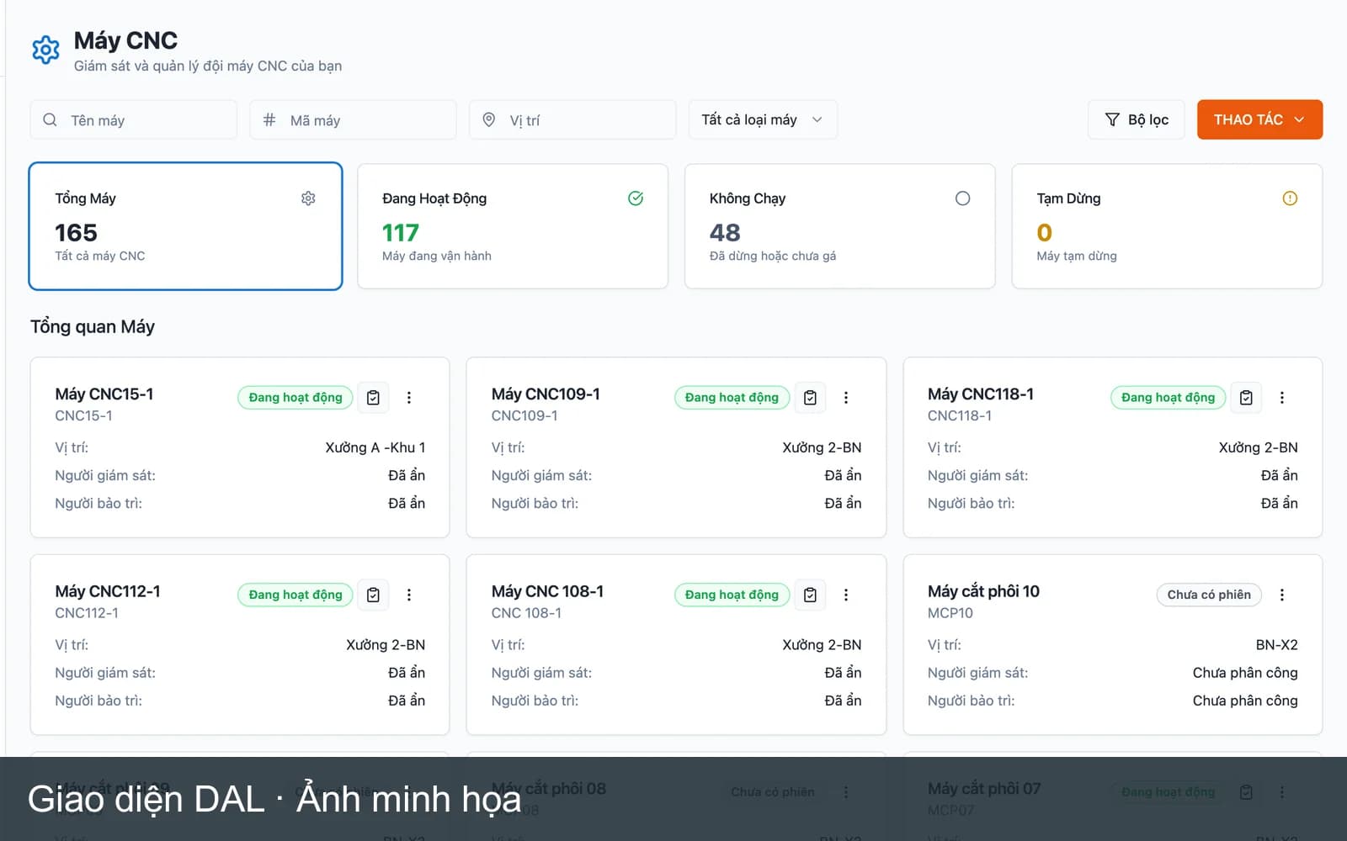Image resolution: width=1347 pixels, height=841 pixels.
Task: Click Đang hoạt động badge on Máy CNC112-1
Action: pos(295,595)
